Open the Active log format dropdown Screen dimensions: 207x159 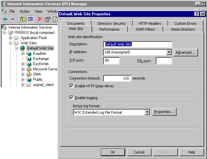pyautogui.click(x=147, y=112)
